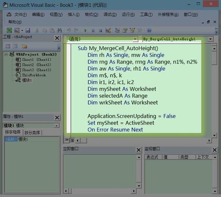The height and width of the screenshot is (197, 221).
Task: Click the Redo arrow icon
Action: (76, 30)
